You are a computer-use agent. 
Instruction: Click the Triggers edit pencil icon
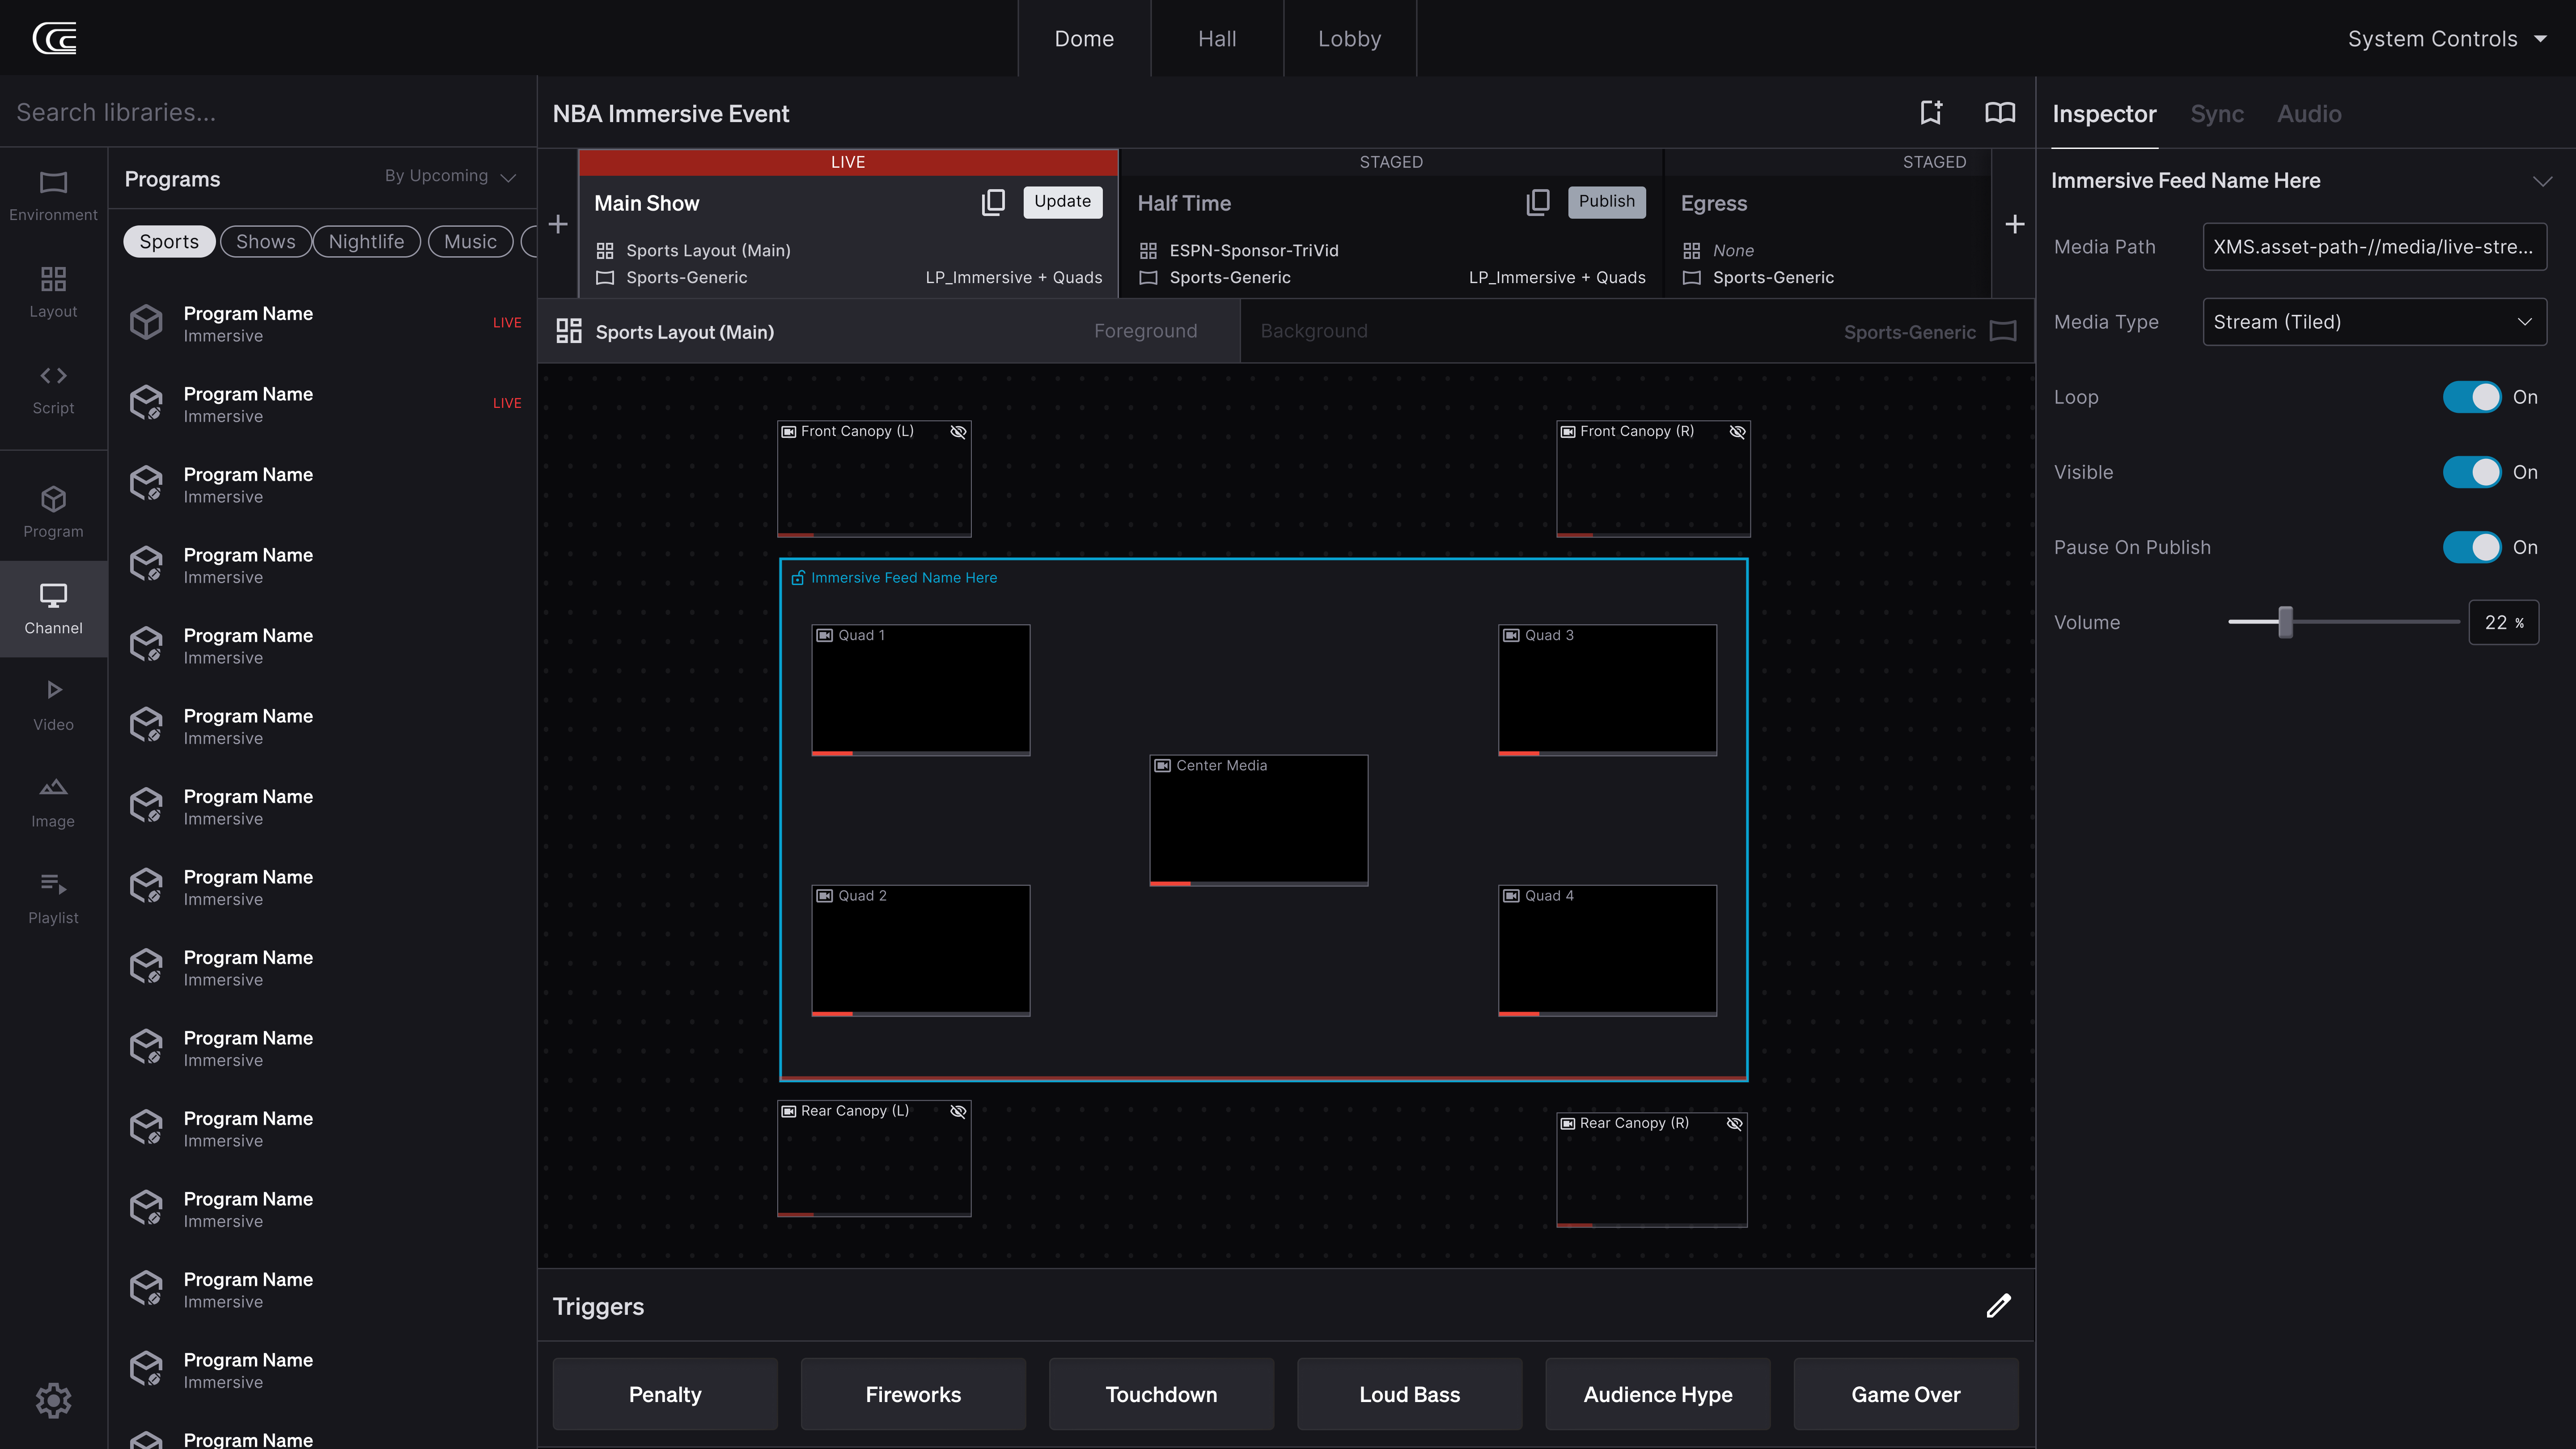coord(1998,1306)
